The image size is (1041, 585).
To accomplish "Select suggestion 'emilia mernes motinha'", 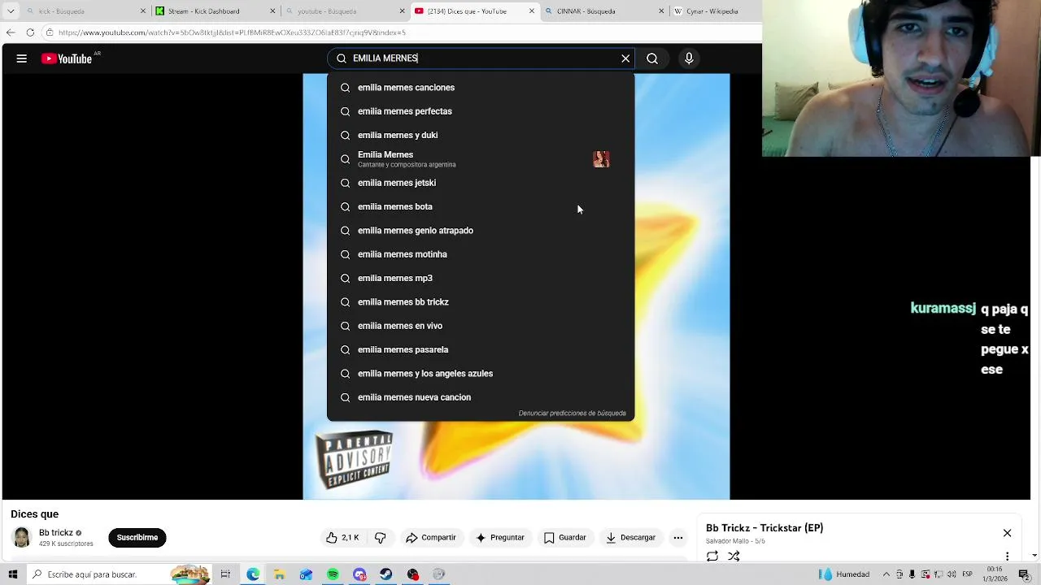I will (x=481, y=254).
